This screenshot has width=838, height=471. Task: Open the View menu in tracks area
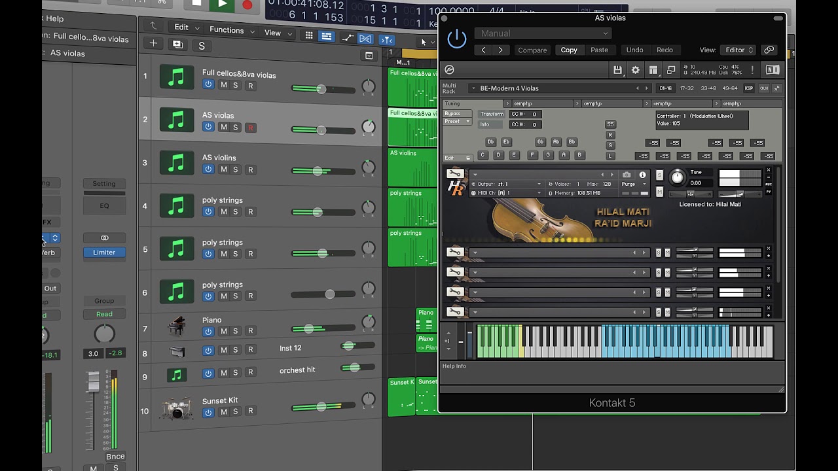[x=277, y=33]
